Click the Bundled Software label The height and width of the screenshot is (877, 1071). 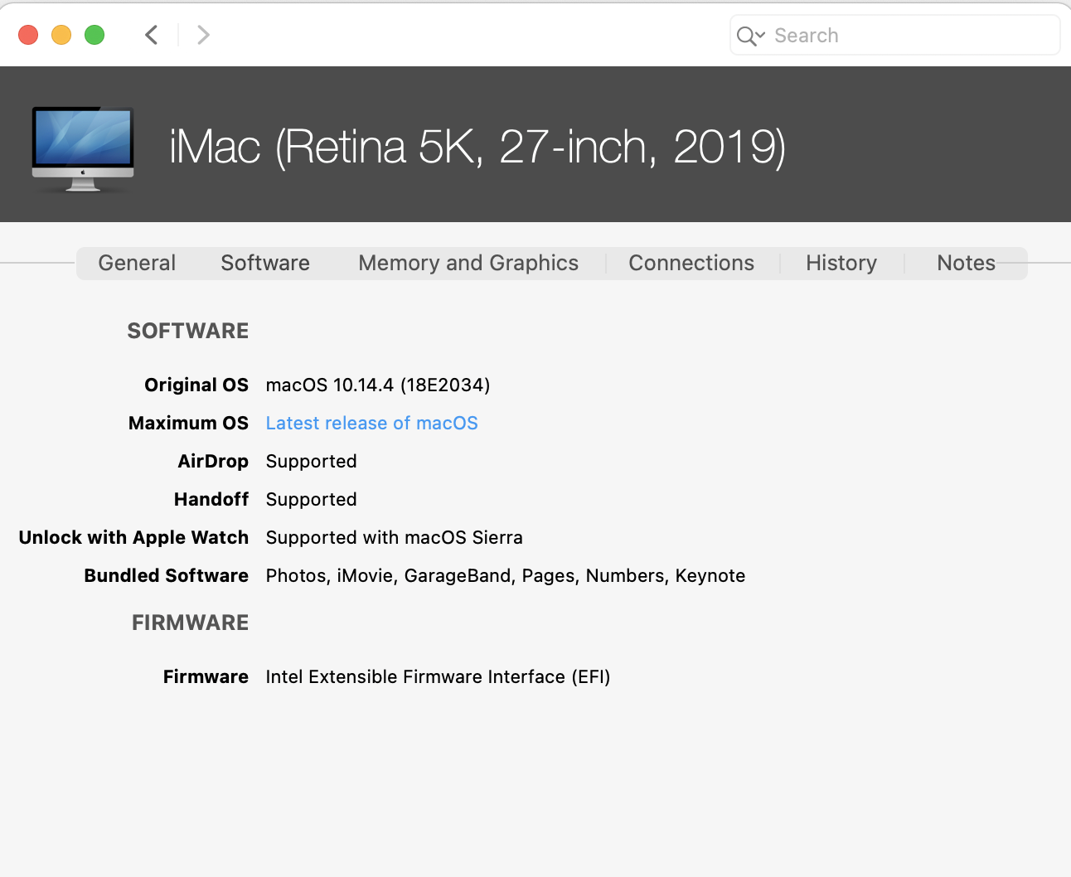tap(166, 575)
